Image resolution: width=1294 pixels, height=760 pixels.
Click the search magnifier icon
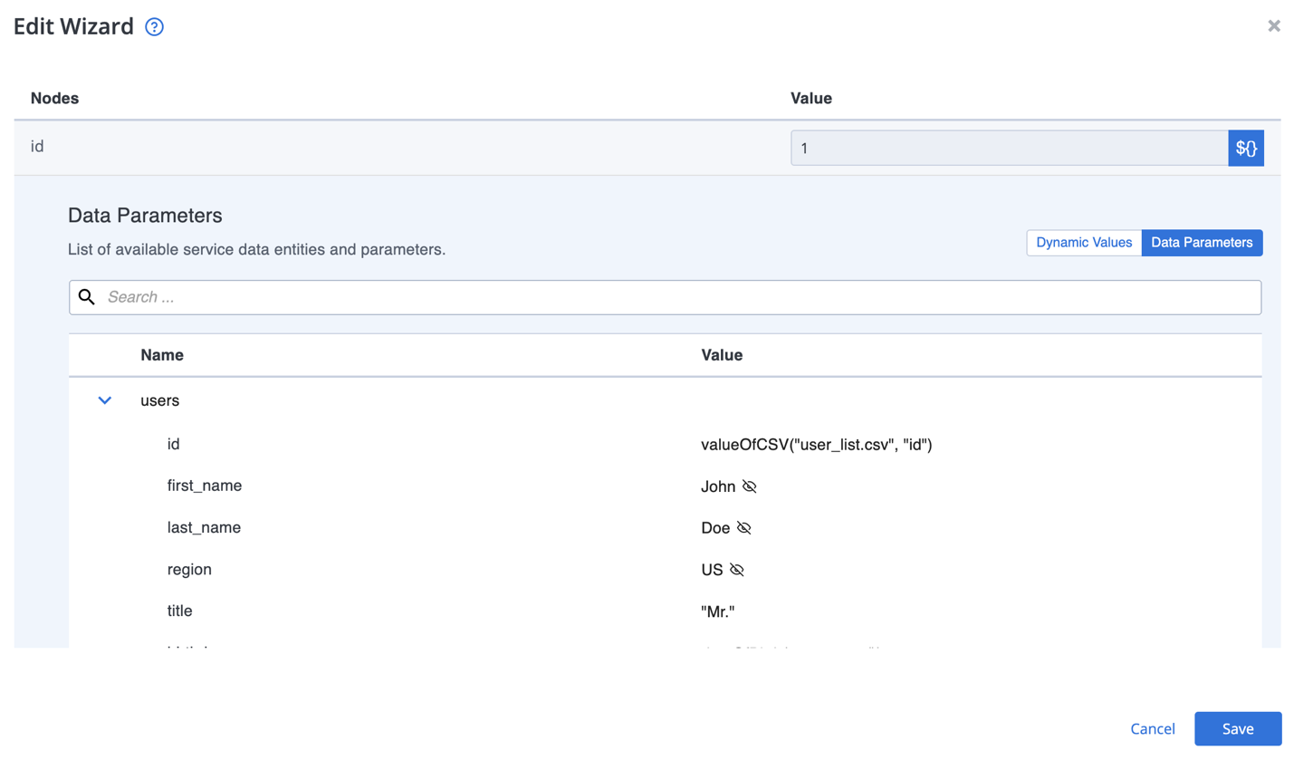click(x=86, y=296)
